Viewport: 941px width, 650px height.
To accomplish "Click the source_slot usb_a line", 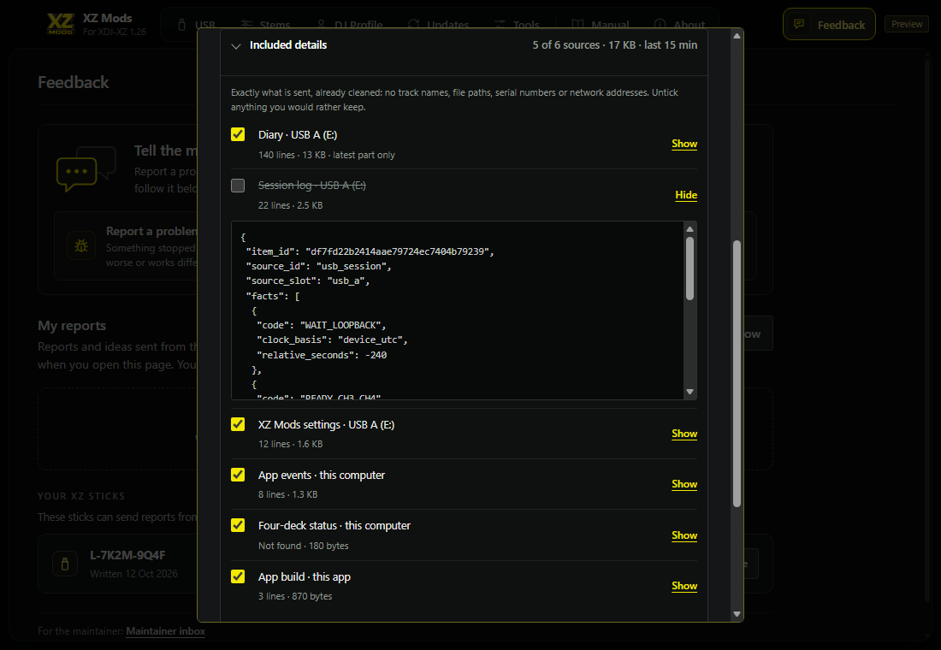I will pyautogui.click(x=308, y=281).
